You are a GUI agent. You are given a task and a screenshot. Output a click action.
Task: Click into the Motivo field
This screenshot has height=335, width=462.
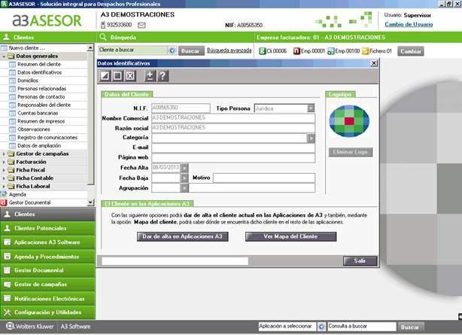(x=264, y=178)
